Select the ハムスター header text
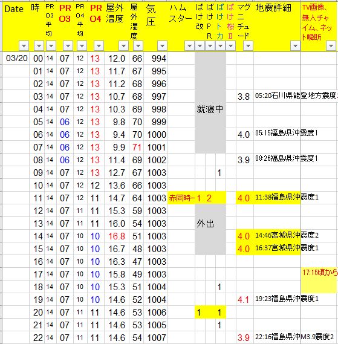338x344 pixels. pyautogui.click(x=181, y=13)
